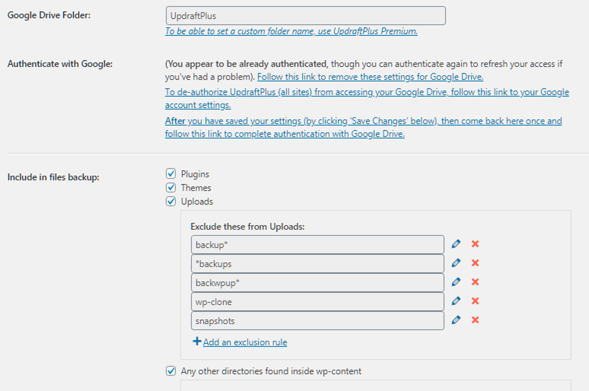Open the UpdraftPlus Premium custom folder link

click(291, 31)
